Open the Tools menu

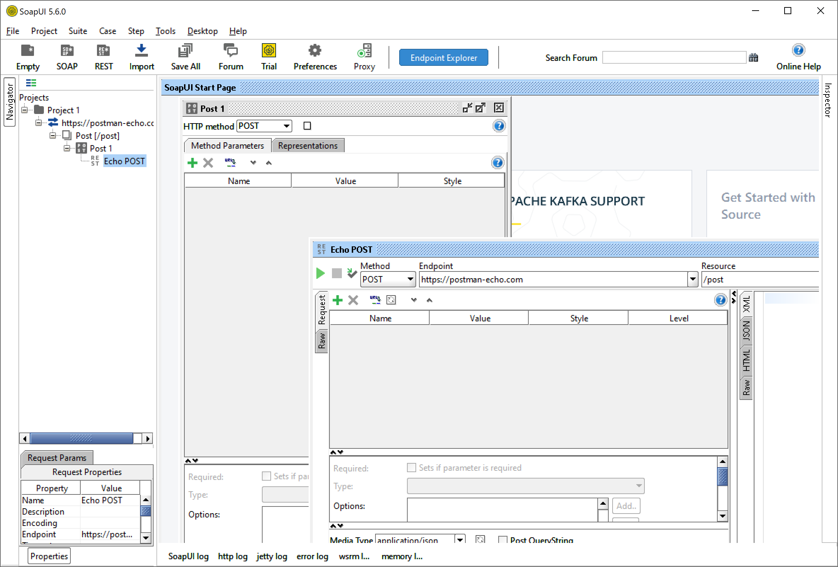(165, 31)
